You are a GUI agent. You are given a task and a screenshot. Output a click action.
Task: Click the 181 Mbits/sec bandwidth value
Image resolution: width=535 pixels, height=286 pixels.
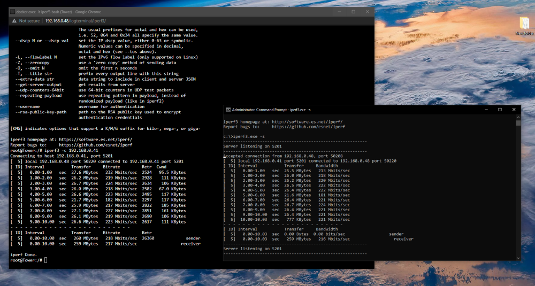pyautogui.click(x=334, y=195)
